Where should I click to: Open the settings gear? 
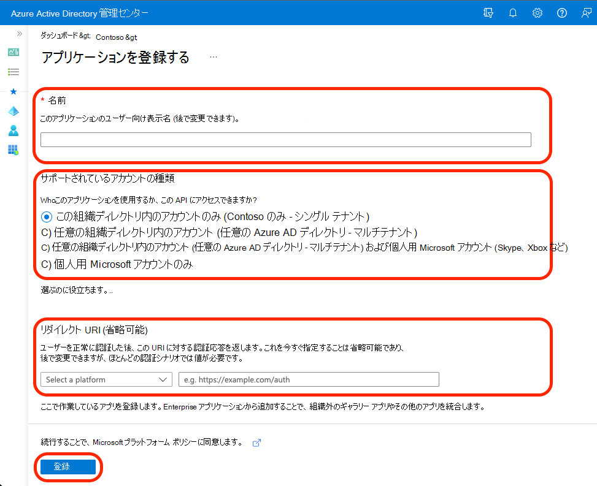tap(537, 12)
